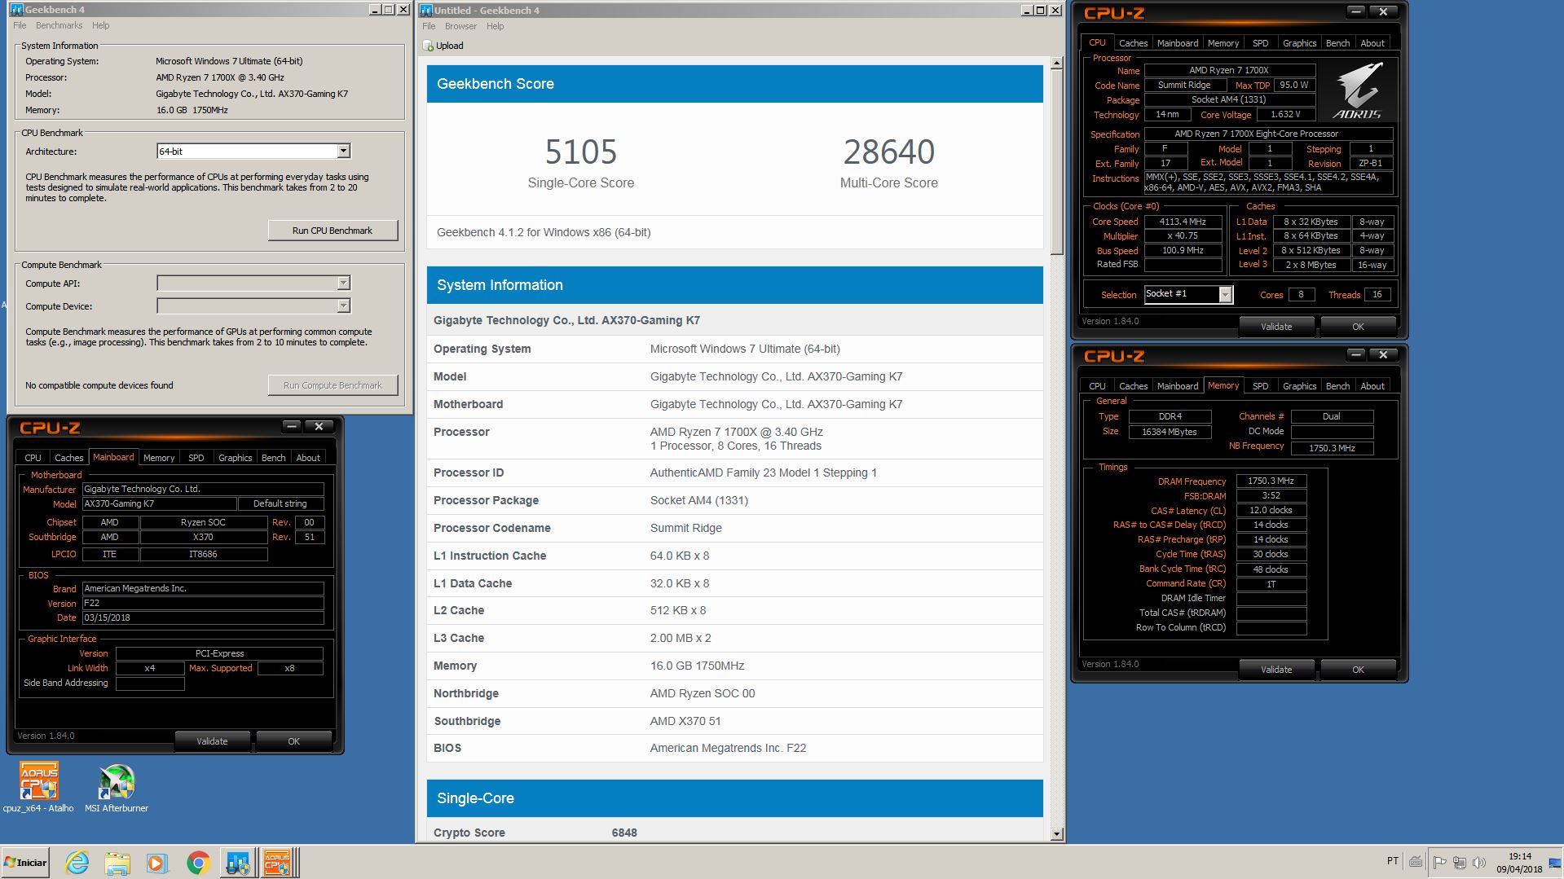Open Graphics tab in top CPU-Z window

click(1299, 43)
